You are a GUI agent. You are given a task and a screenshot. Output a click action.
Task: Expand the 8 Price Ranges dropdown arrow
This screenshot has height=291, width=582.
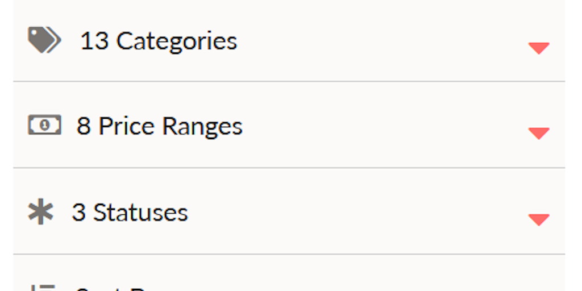pyautogui.click(x=538, y=134)
